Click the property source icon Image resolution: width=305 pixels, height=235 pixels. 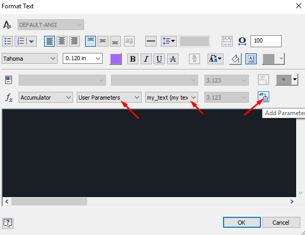8,80
